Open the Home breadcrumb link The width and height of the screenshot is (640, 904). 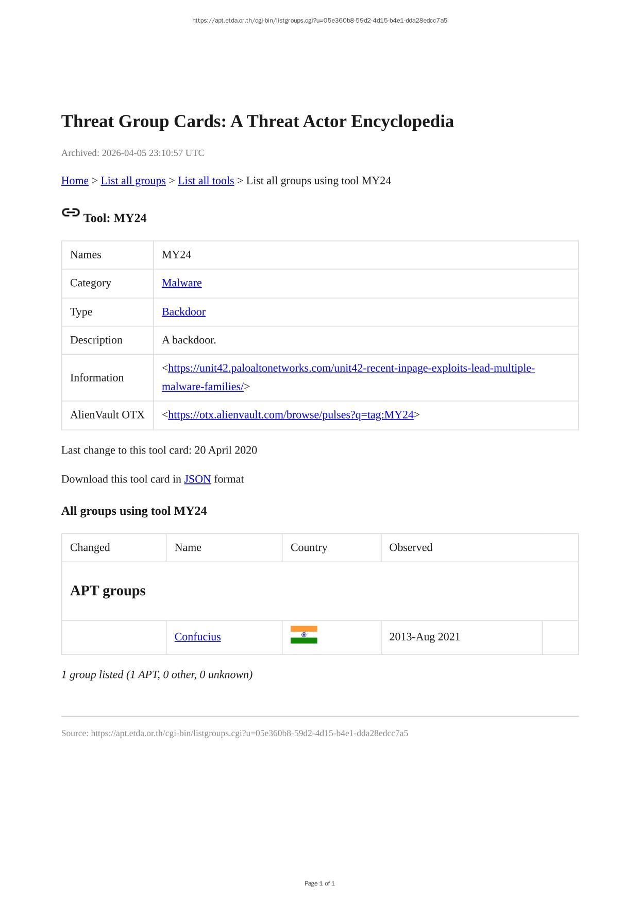tap(75, 181)
